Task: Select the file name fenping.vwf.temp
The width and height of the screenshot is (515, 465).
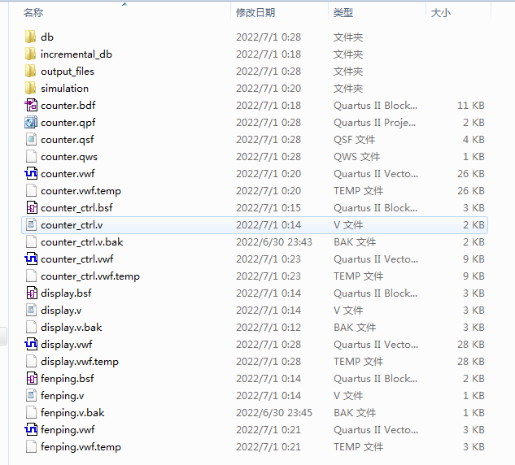Action: pyautogui.click(x=81, y=447)
